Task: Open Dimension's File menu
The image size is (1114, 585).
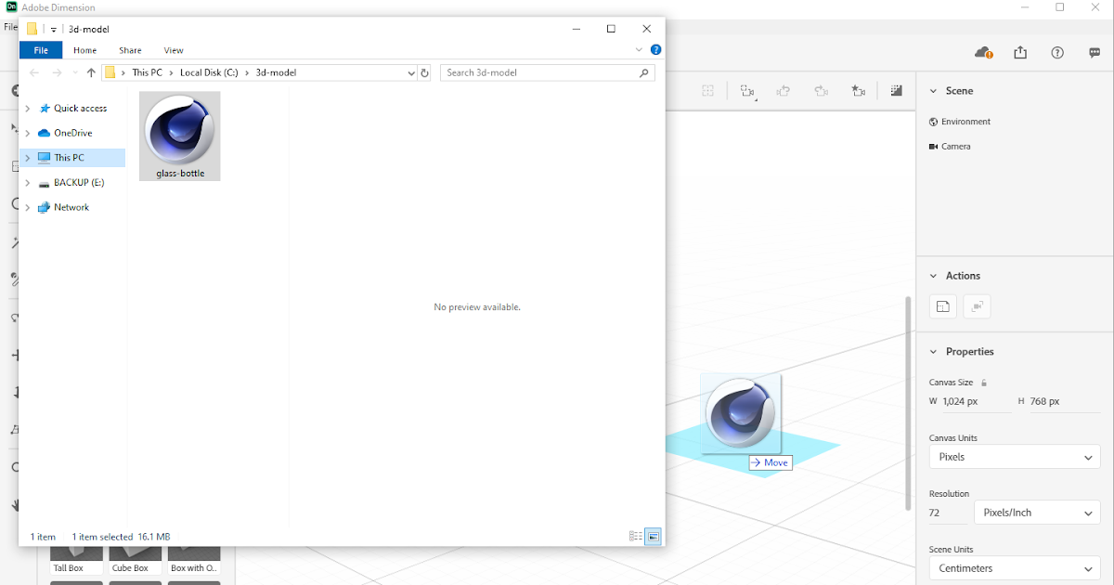Action: pos(9,27)
